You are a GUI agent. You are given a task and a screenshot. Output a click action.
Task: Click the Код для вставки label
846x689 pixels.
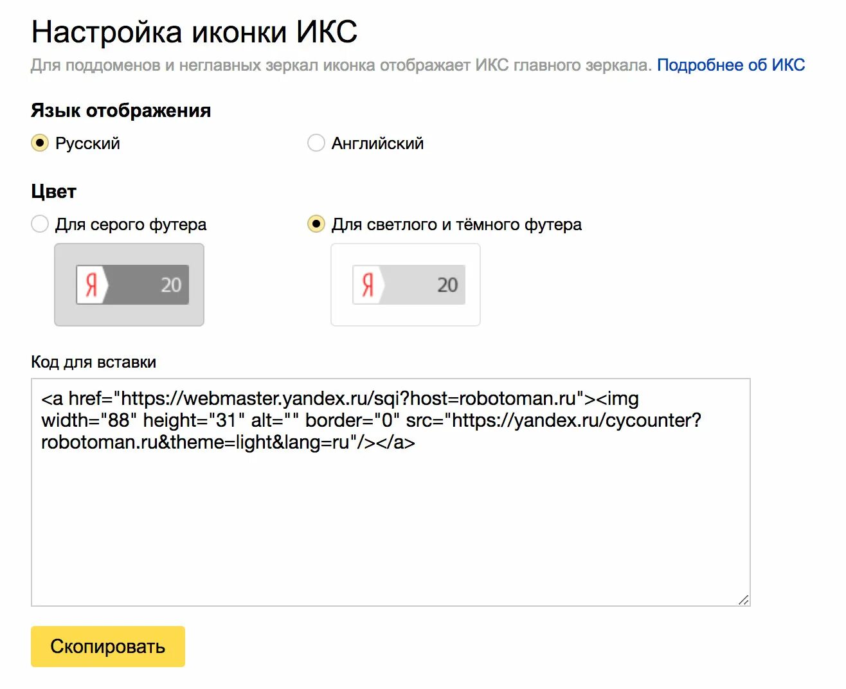(94, 362)
